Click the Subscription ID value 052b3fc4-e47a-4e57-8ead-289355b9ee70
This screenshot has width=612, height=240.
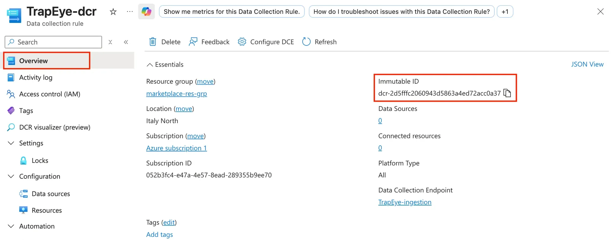tap(209, 175)
